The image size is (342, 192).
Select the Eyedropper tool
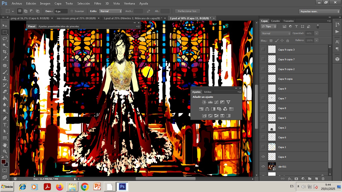tap(5, 58)
